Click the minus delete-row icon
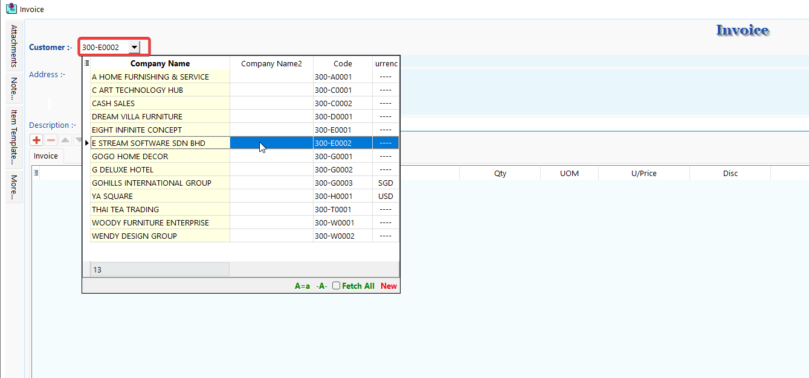The image size is (809, 378). pos(51,140)
